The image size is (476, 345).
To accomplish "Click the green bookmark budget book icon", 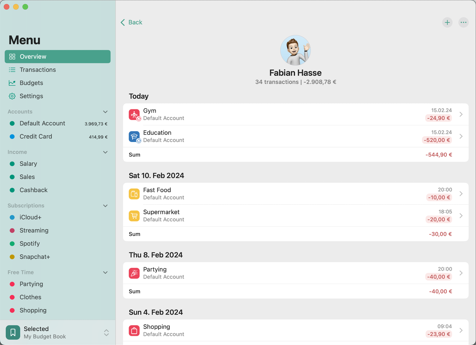I will [13, 332].
